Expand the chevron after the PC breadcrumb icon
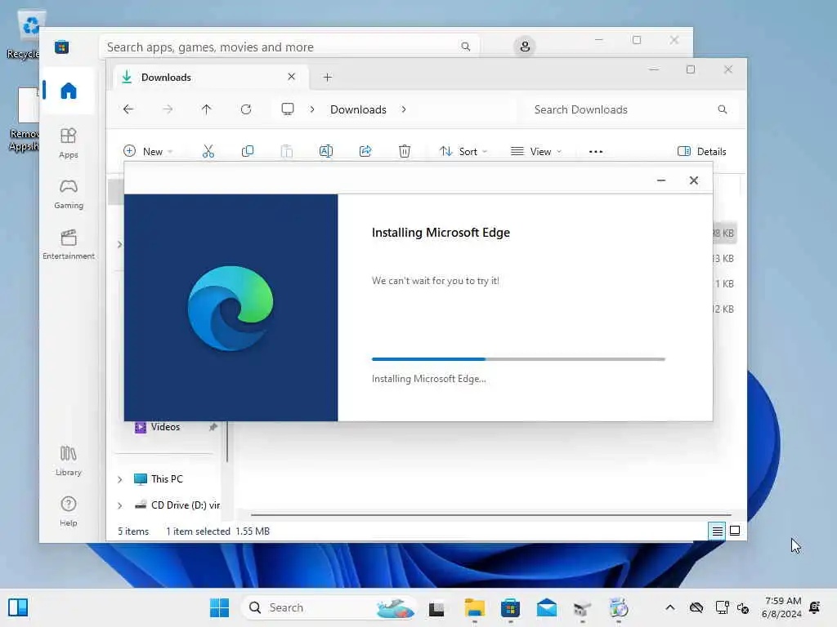The image size is (837, 627). tap(312, 109)
